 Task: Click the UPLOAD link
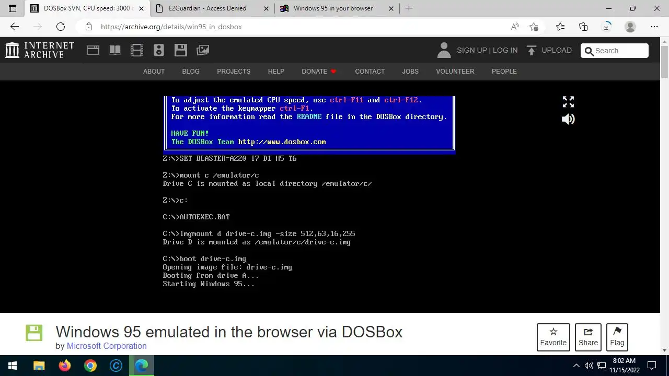coord(557,50)
